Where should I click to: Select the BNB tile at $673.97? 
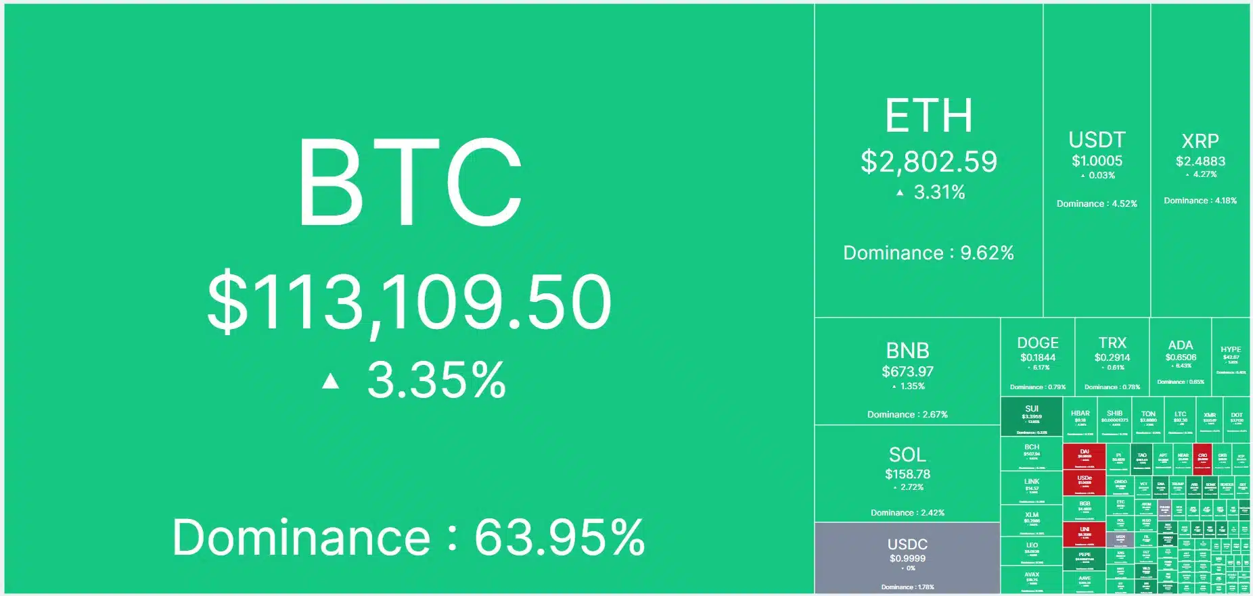[x=907, y=371]
